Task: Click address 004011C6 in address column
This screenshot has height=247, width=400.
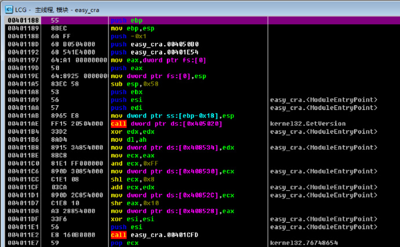Action: point(23,171)
